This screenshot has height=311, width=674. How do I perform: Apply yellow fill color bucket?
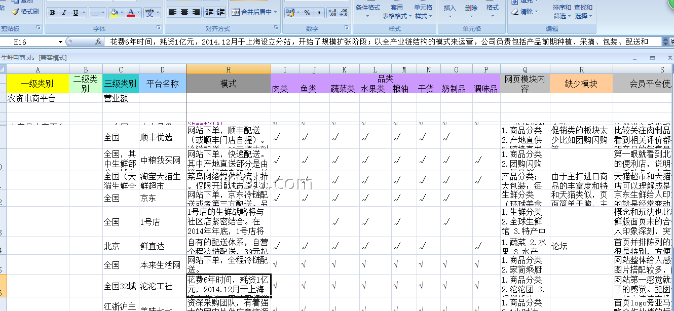114,13
